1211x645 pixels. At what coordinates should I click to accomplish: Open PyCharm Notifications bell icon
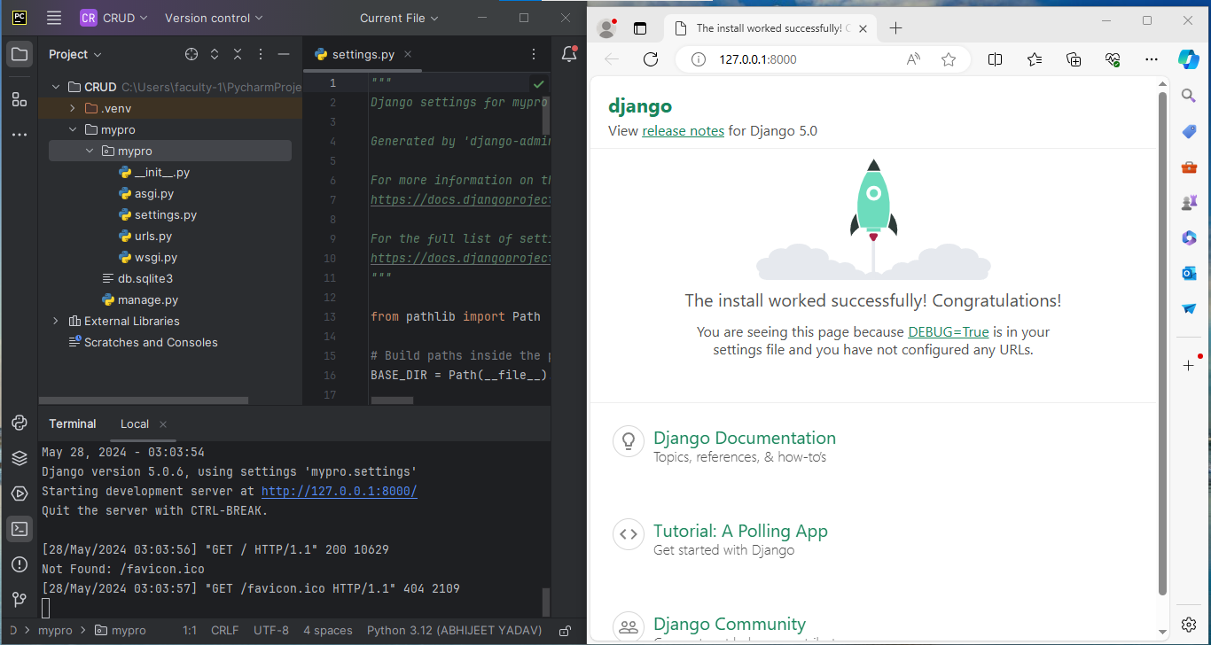pyautogui.click(x=569, y=54)
